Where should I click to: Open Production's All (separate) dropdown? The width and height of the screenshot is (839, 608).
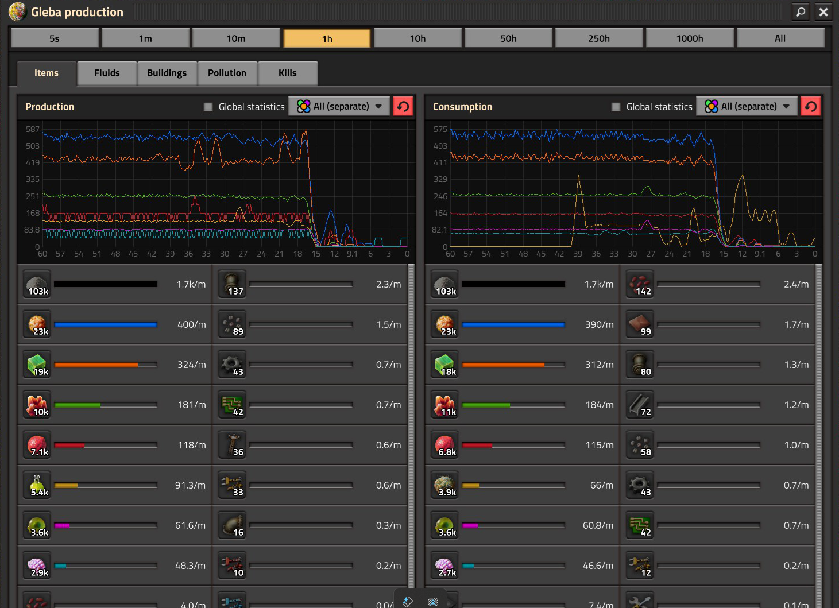tap(339, 106)
